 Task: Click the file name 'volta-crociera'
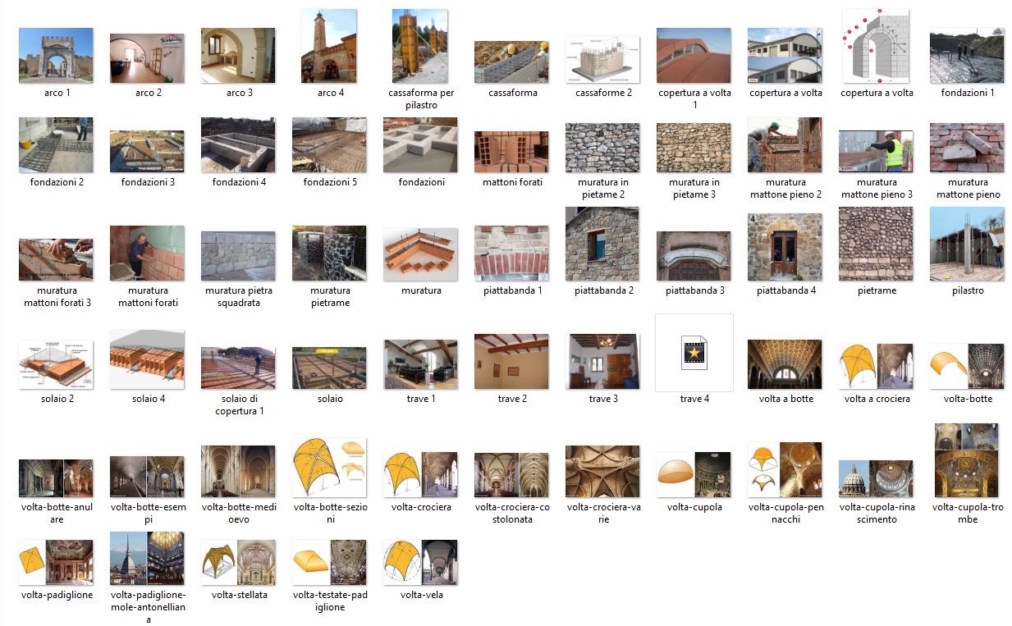pyautogui.click(x=421, y=507)
